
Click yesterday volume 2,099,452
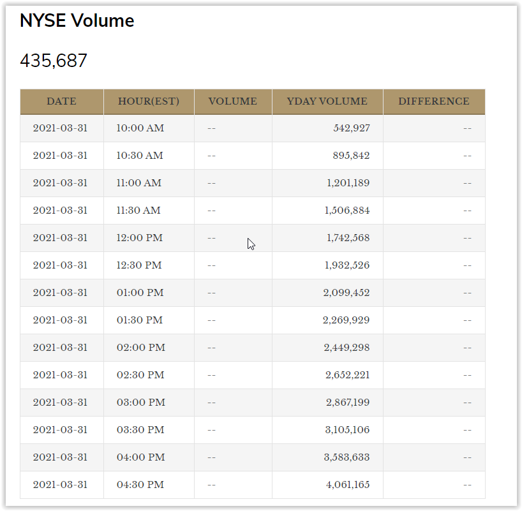tap(347, 293)
